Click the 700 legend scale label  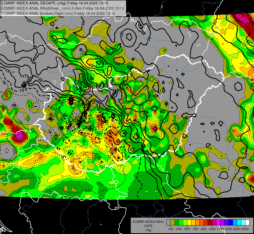[x=196, y=229]
